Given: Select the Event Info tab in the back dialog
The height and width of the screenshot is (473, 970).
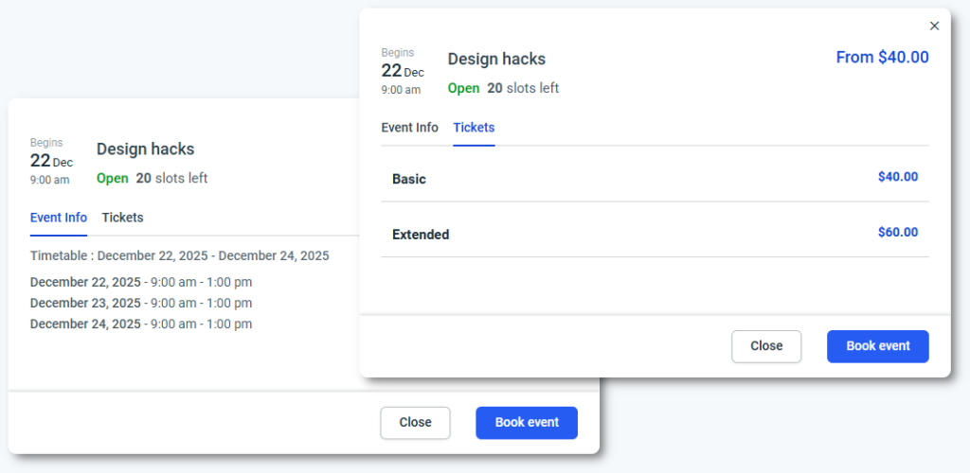Looking at the screenshot, I should (59, 218).
